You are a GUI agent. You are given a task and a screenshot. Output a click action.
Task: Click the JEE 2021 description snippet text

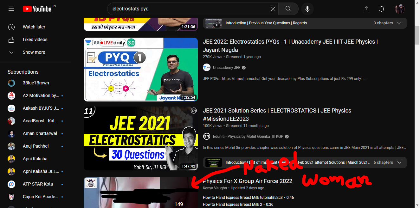(x=305, y=148)
